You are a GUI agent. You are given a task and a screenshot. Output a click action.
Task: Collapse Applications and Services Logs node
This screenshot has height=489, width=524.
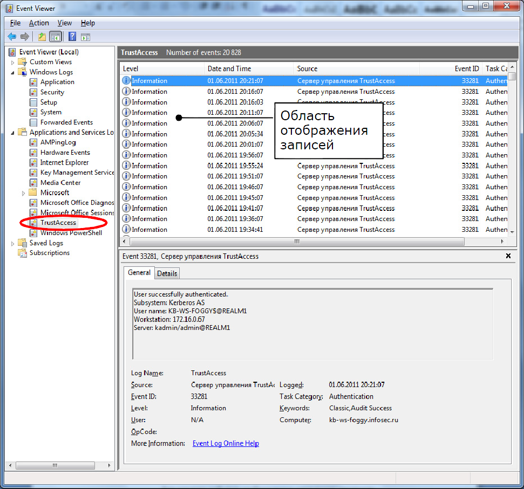[x=13, y=133]
